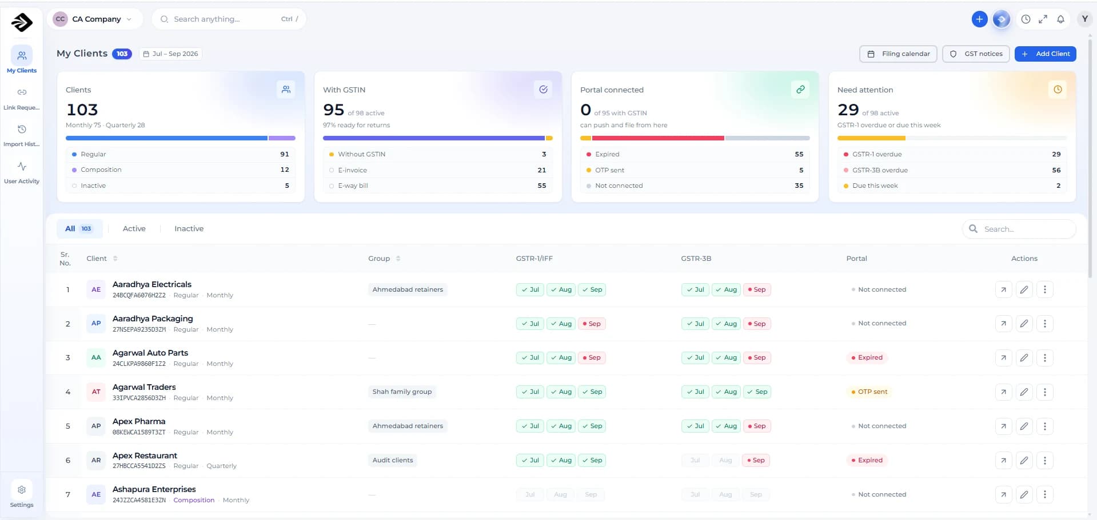
Task: Open the notifications bell
Action: coord(1060,19)
